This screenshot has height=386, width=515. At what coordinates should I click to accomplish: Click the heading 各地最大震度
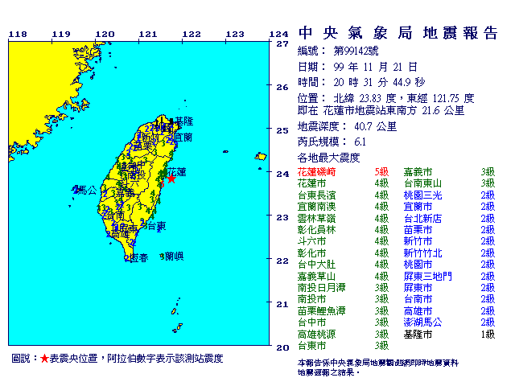(329, 158)
